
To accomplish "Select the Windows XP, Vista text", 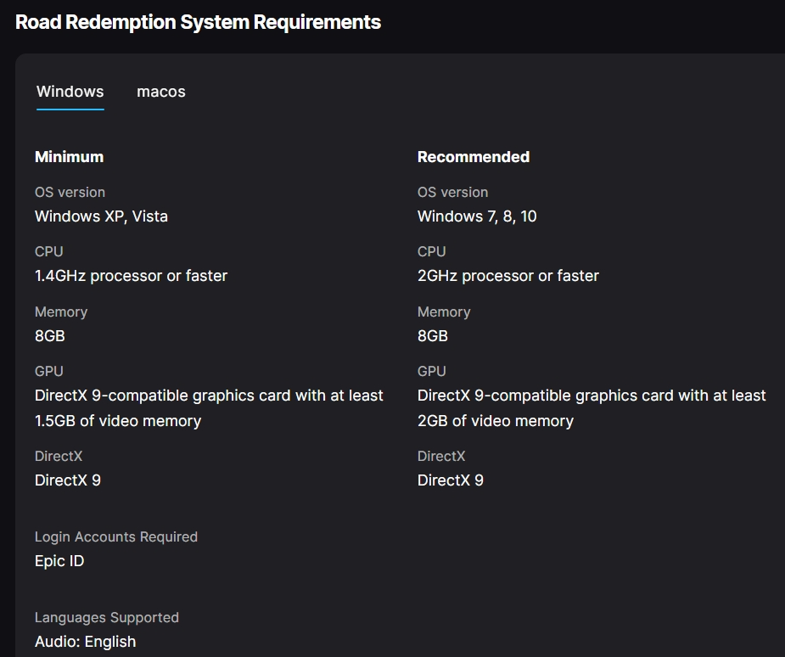I will (101, 216).
